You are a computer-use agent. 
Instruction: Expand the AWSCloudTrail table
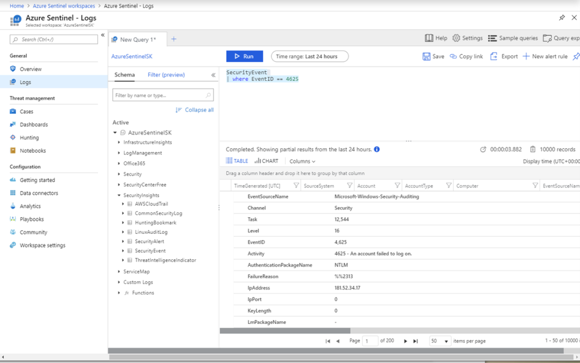[x=123, y=204]
